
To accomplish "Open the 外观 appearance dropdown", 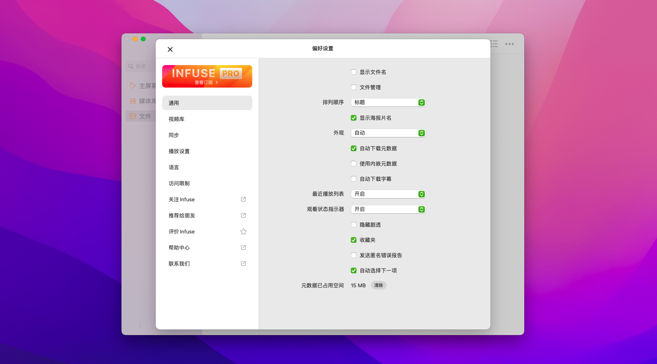I will click(388, 133).
